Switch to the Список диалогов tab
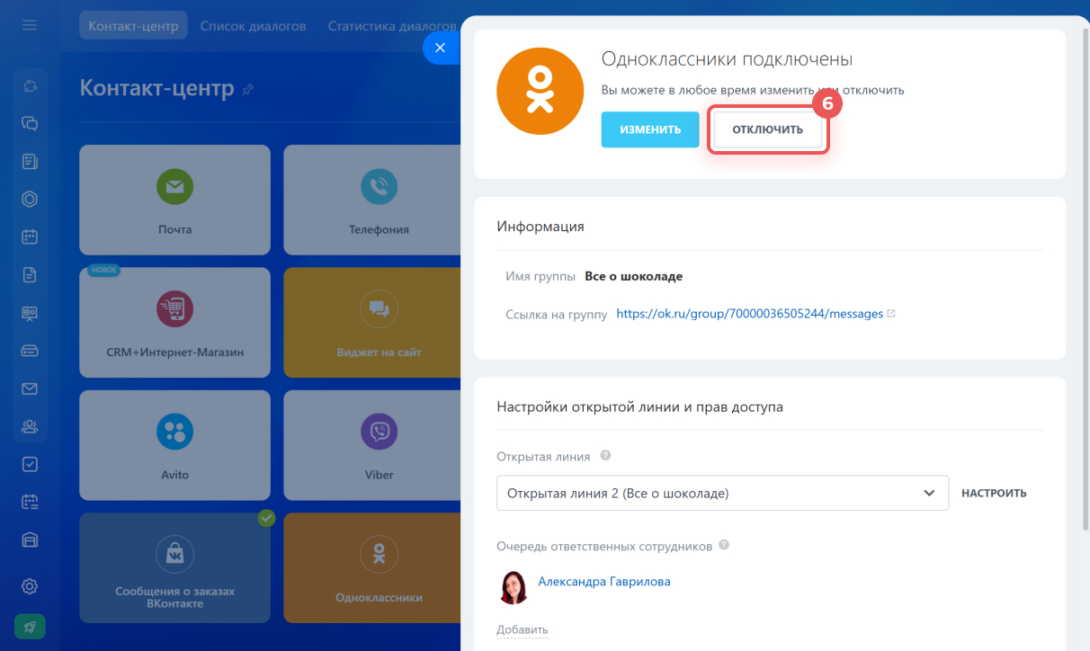Viewport: 1090px width, 651px height. (x=254, y=26)
